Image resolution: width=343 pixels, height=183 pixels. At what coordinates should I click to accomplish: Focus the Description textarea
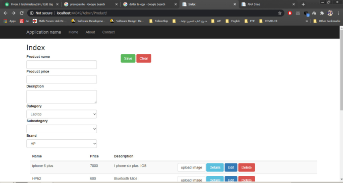(x=62, y=97)
